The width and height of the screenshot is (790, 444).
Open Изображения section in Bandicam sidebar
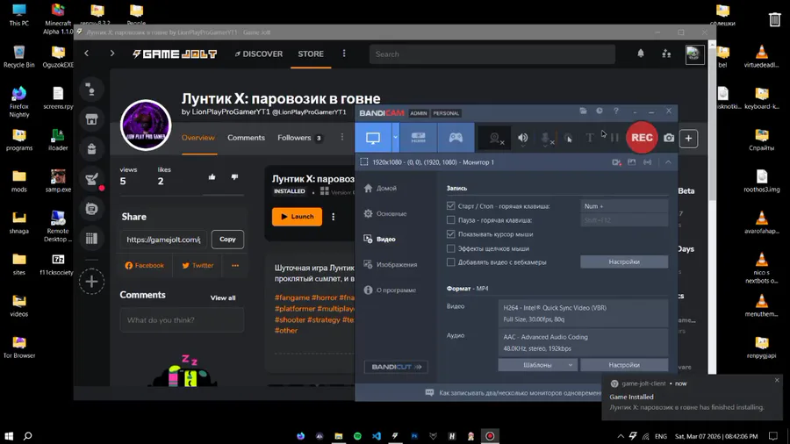(391, 264)
